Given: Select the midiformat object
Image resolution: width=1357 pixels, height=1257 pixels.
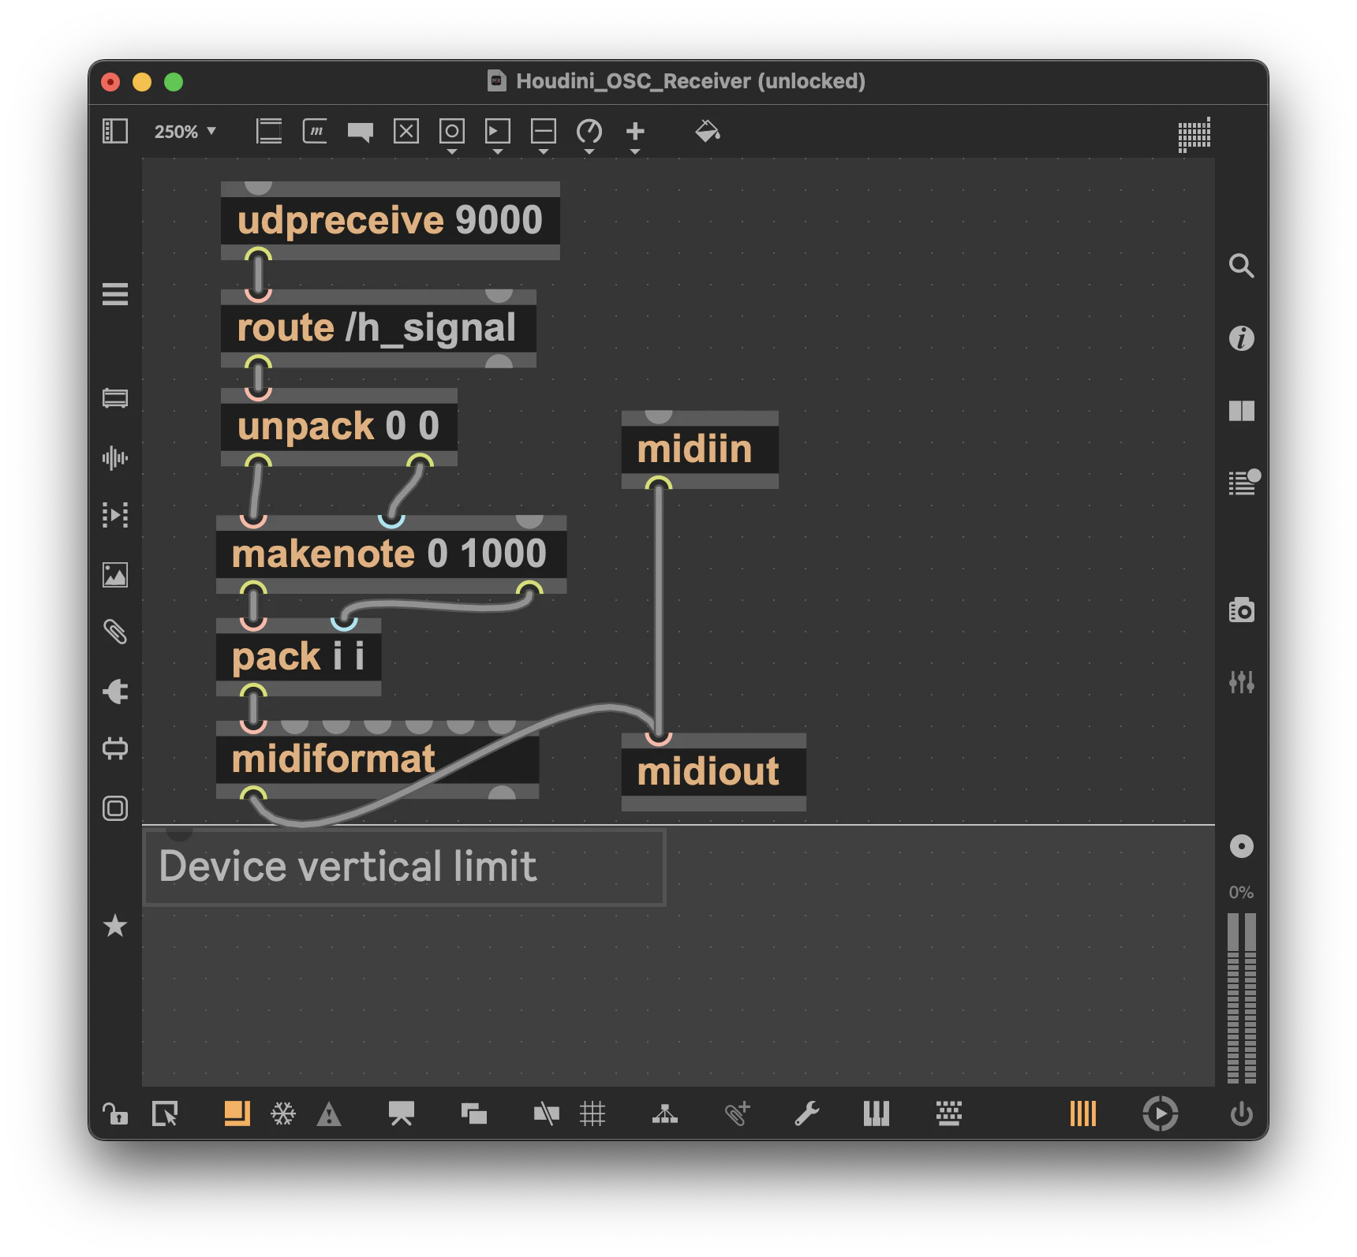Looking at the screenshot, I should click(x=378, y=759).
